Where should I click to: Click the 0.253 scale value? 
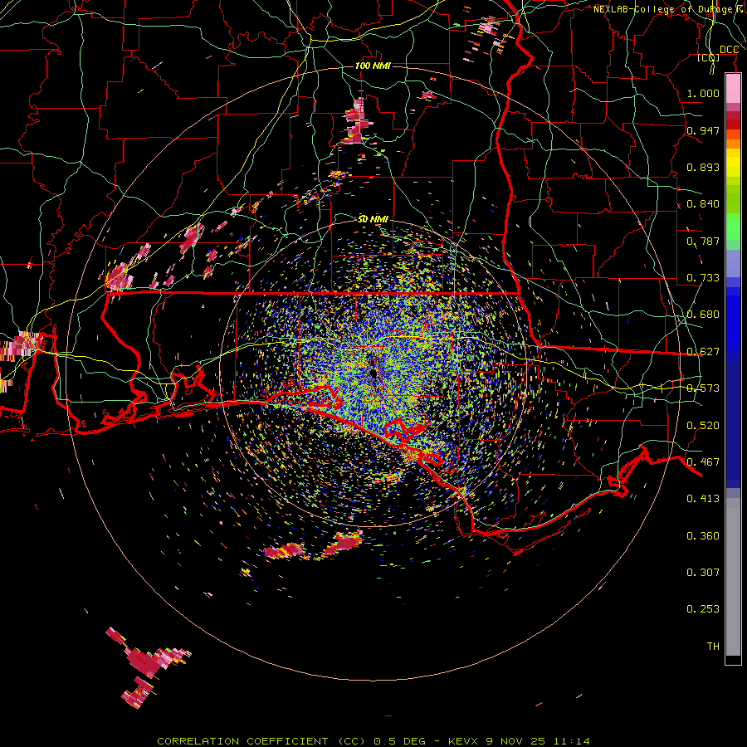tap(703, 609)
